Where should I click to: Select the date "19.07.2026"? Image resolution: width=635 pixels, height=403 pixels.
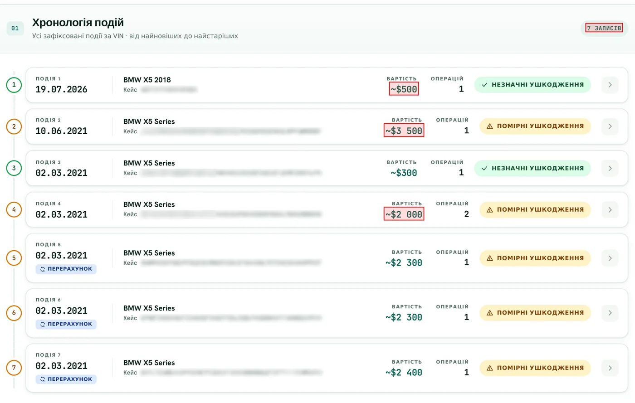[x=62, y=89]
